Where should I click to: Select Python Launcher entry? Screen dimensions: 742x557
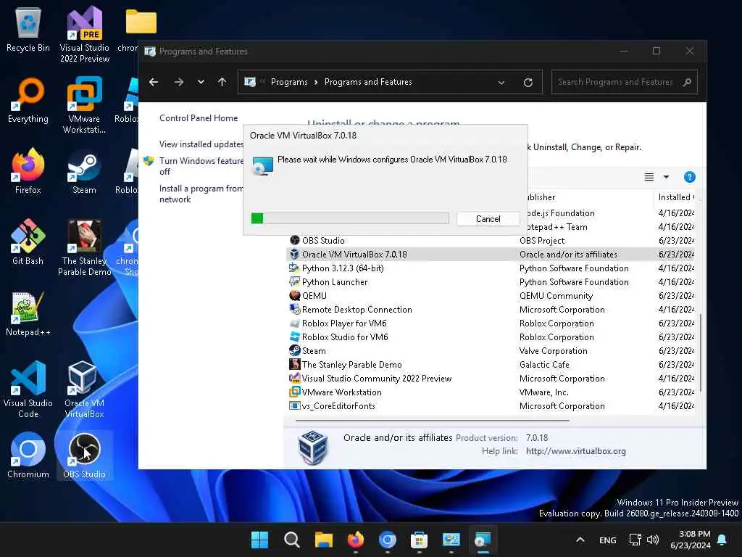click(x=491, y=282)
